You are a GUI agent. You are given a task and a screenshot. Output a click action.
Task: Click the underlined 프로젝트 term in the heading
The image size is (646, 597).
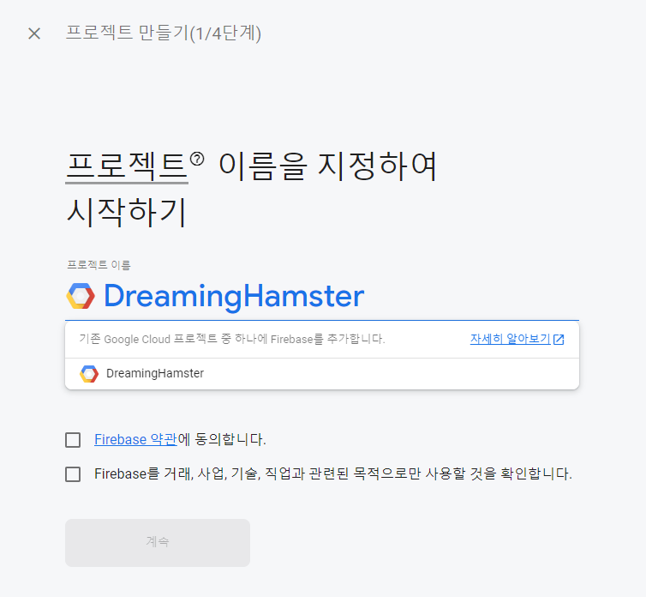pos(127,166)
